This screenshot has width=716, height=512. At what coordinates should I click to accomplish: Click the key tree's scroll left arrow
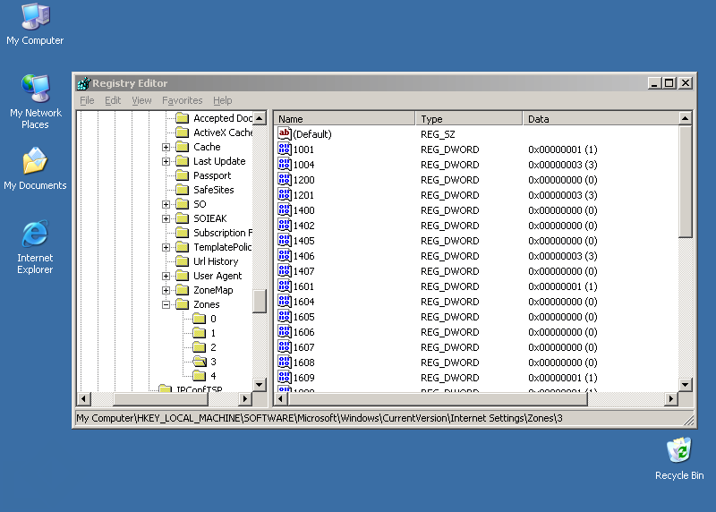(x=83, y=398)
